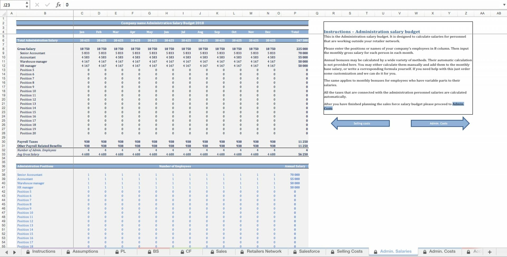Click the name box stepper arrows

27,5
